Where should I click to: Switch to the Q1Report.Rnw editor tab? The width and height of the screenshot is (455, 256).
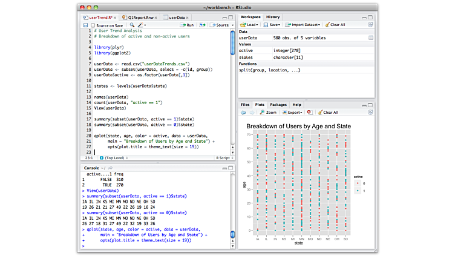140,18
